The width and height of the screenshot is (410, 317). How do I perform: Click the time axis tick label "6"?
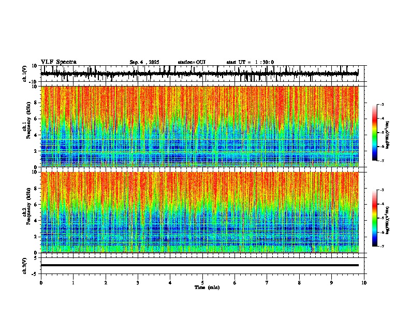pos(235,283)
